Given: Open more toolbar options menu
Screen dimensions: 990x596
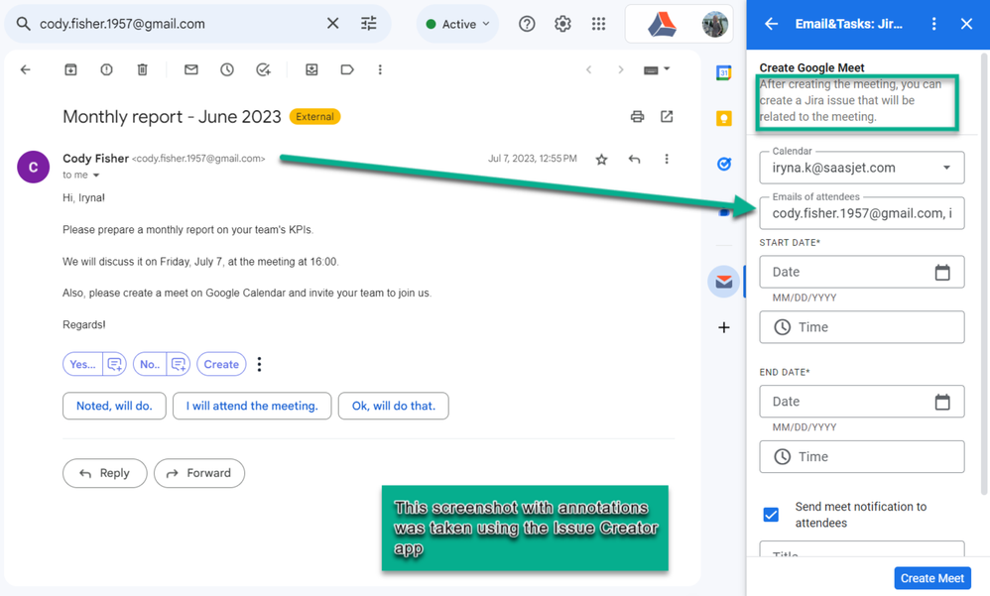Looking at the screenshot, I should [x=380, y=69].
